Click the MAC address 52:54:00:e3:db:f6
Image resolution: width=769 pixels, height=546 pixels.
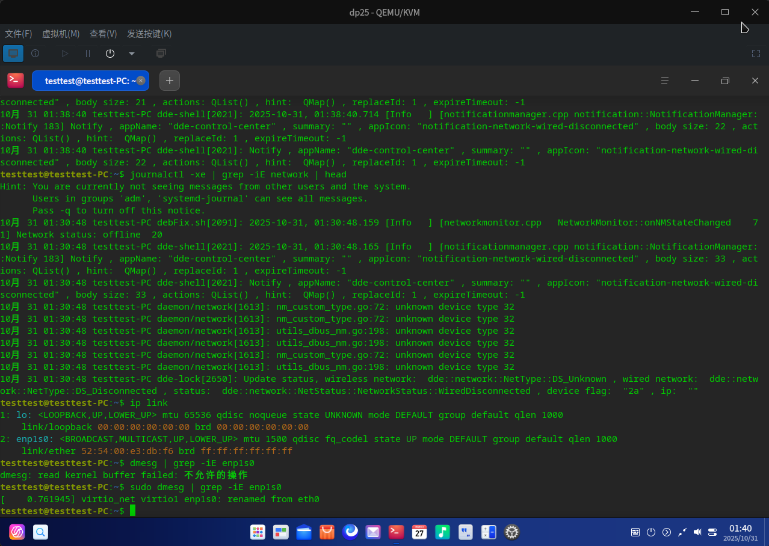128,451
